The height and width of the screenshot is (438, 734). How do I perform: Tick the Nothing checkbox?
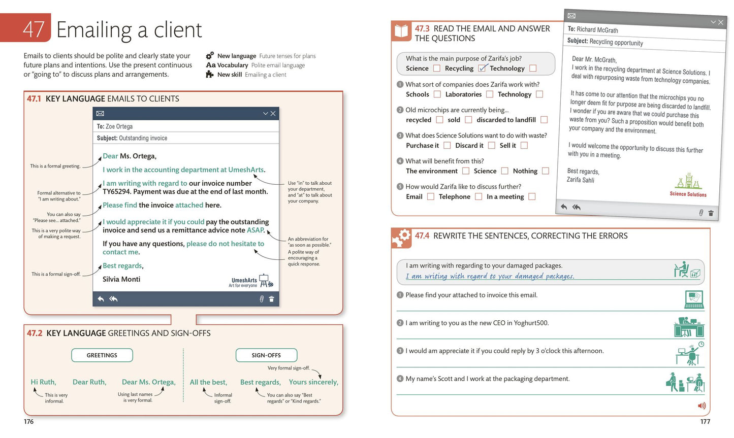coord(546,171)
